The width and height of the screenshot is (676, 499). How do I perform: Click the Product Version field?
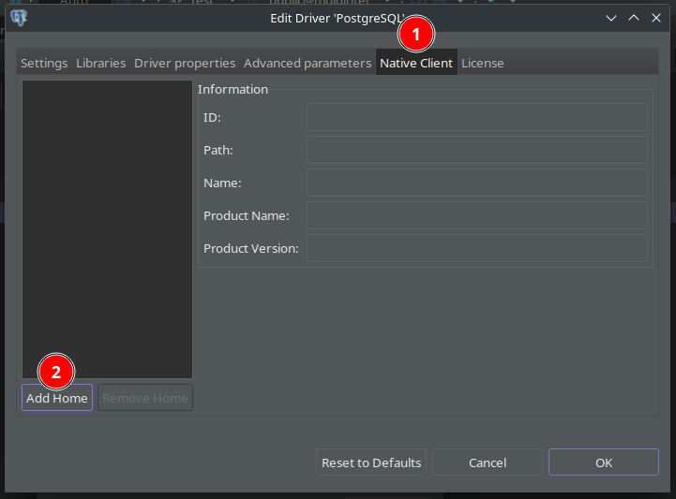pos(477,248)
